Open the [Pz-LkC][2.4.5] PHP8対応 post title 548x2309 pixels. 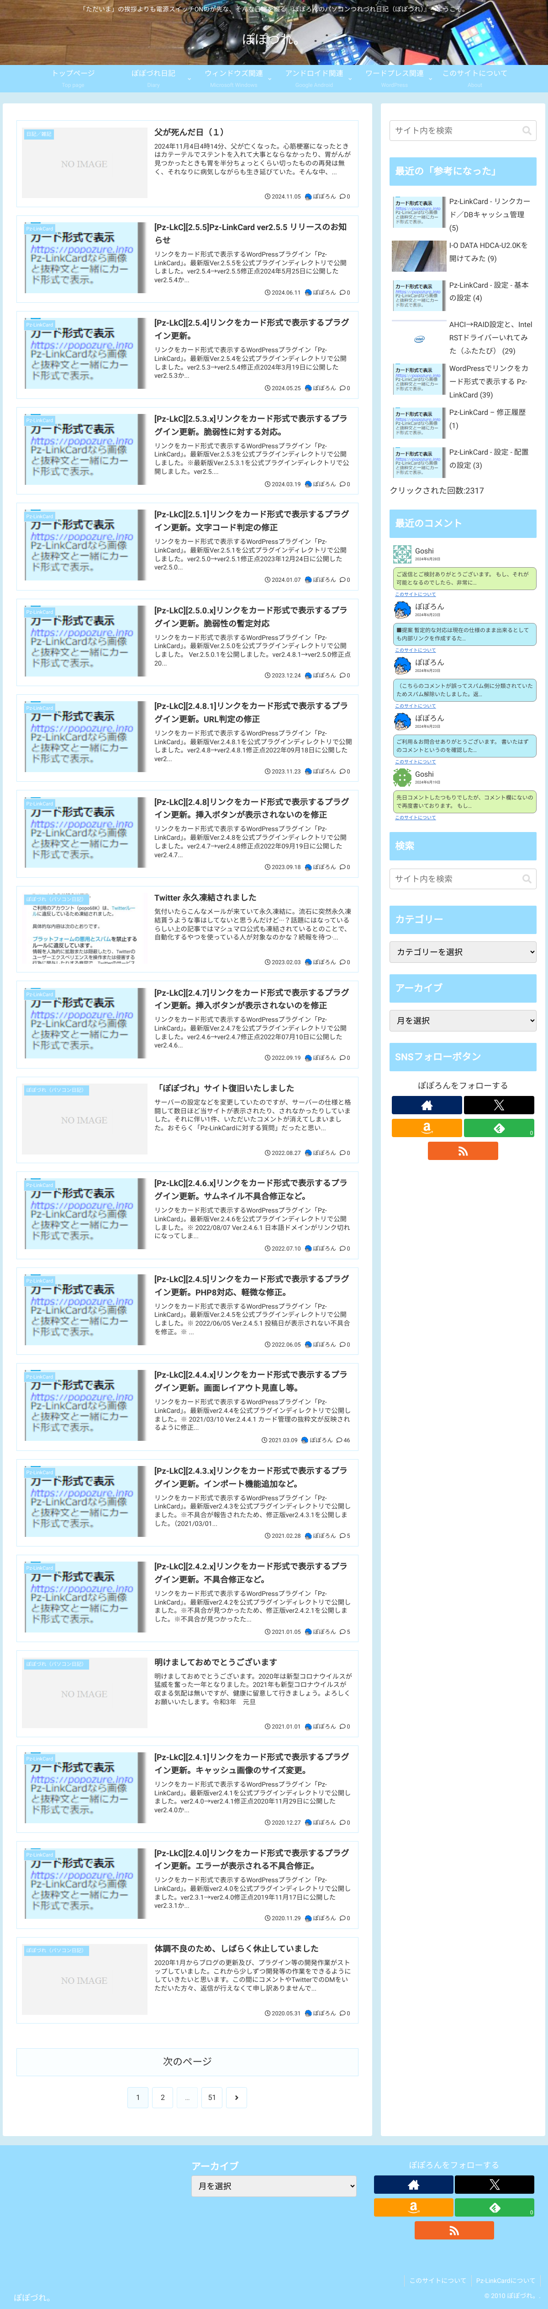tap(252, 1285)
